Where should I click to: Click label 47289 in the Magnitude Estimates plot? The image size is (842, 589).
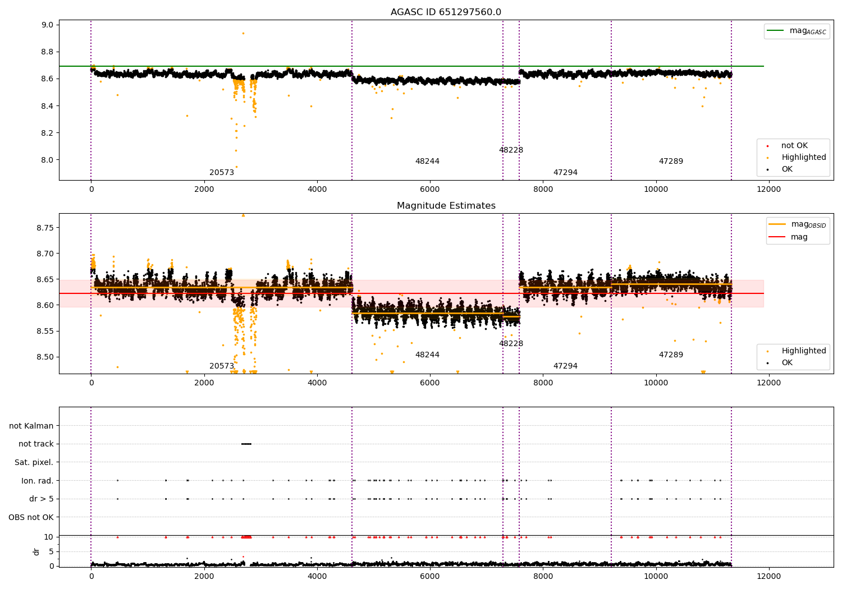coord(671,355)
